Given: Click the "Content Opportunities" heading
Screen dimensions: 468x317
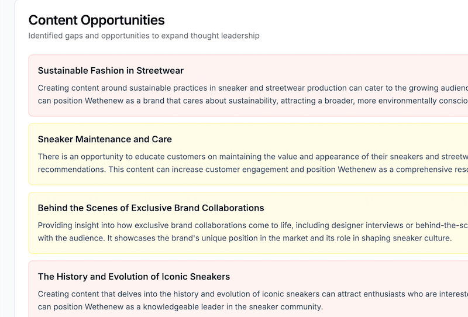Looking at the screenshot, I should point(97,20).
